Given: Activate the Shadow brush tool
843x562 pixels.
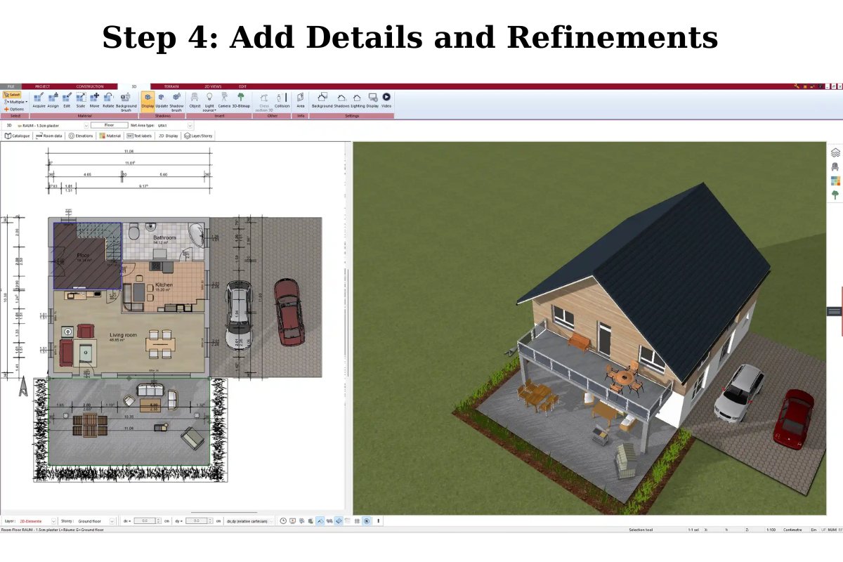Looking at the screenshot, I should tap(176, 102).
